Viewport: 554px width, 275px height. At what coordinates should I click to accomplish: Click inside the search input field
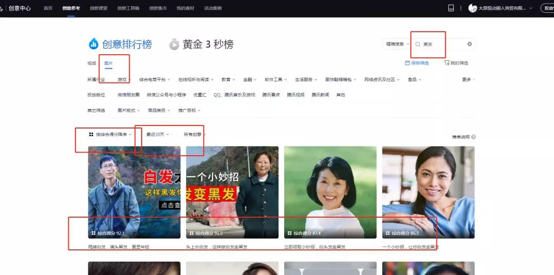click(443, 45)
